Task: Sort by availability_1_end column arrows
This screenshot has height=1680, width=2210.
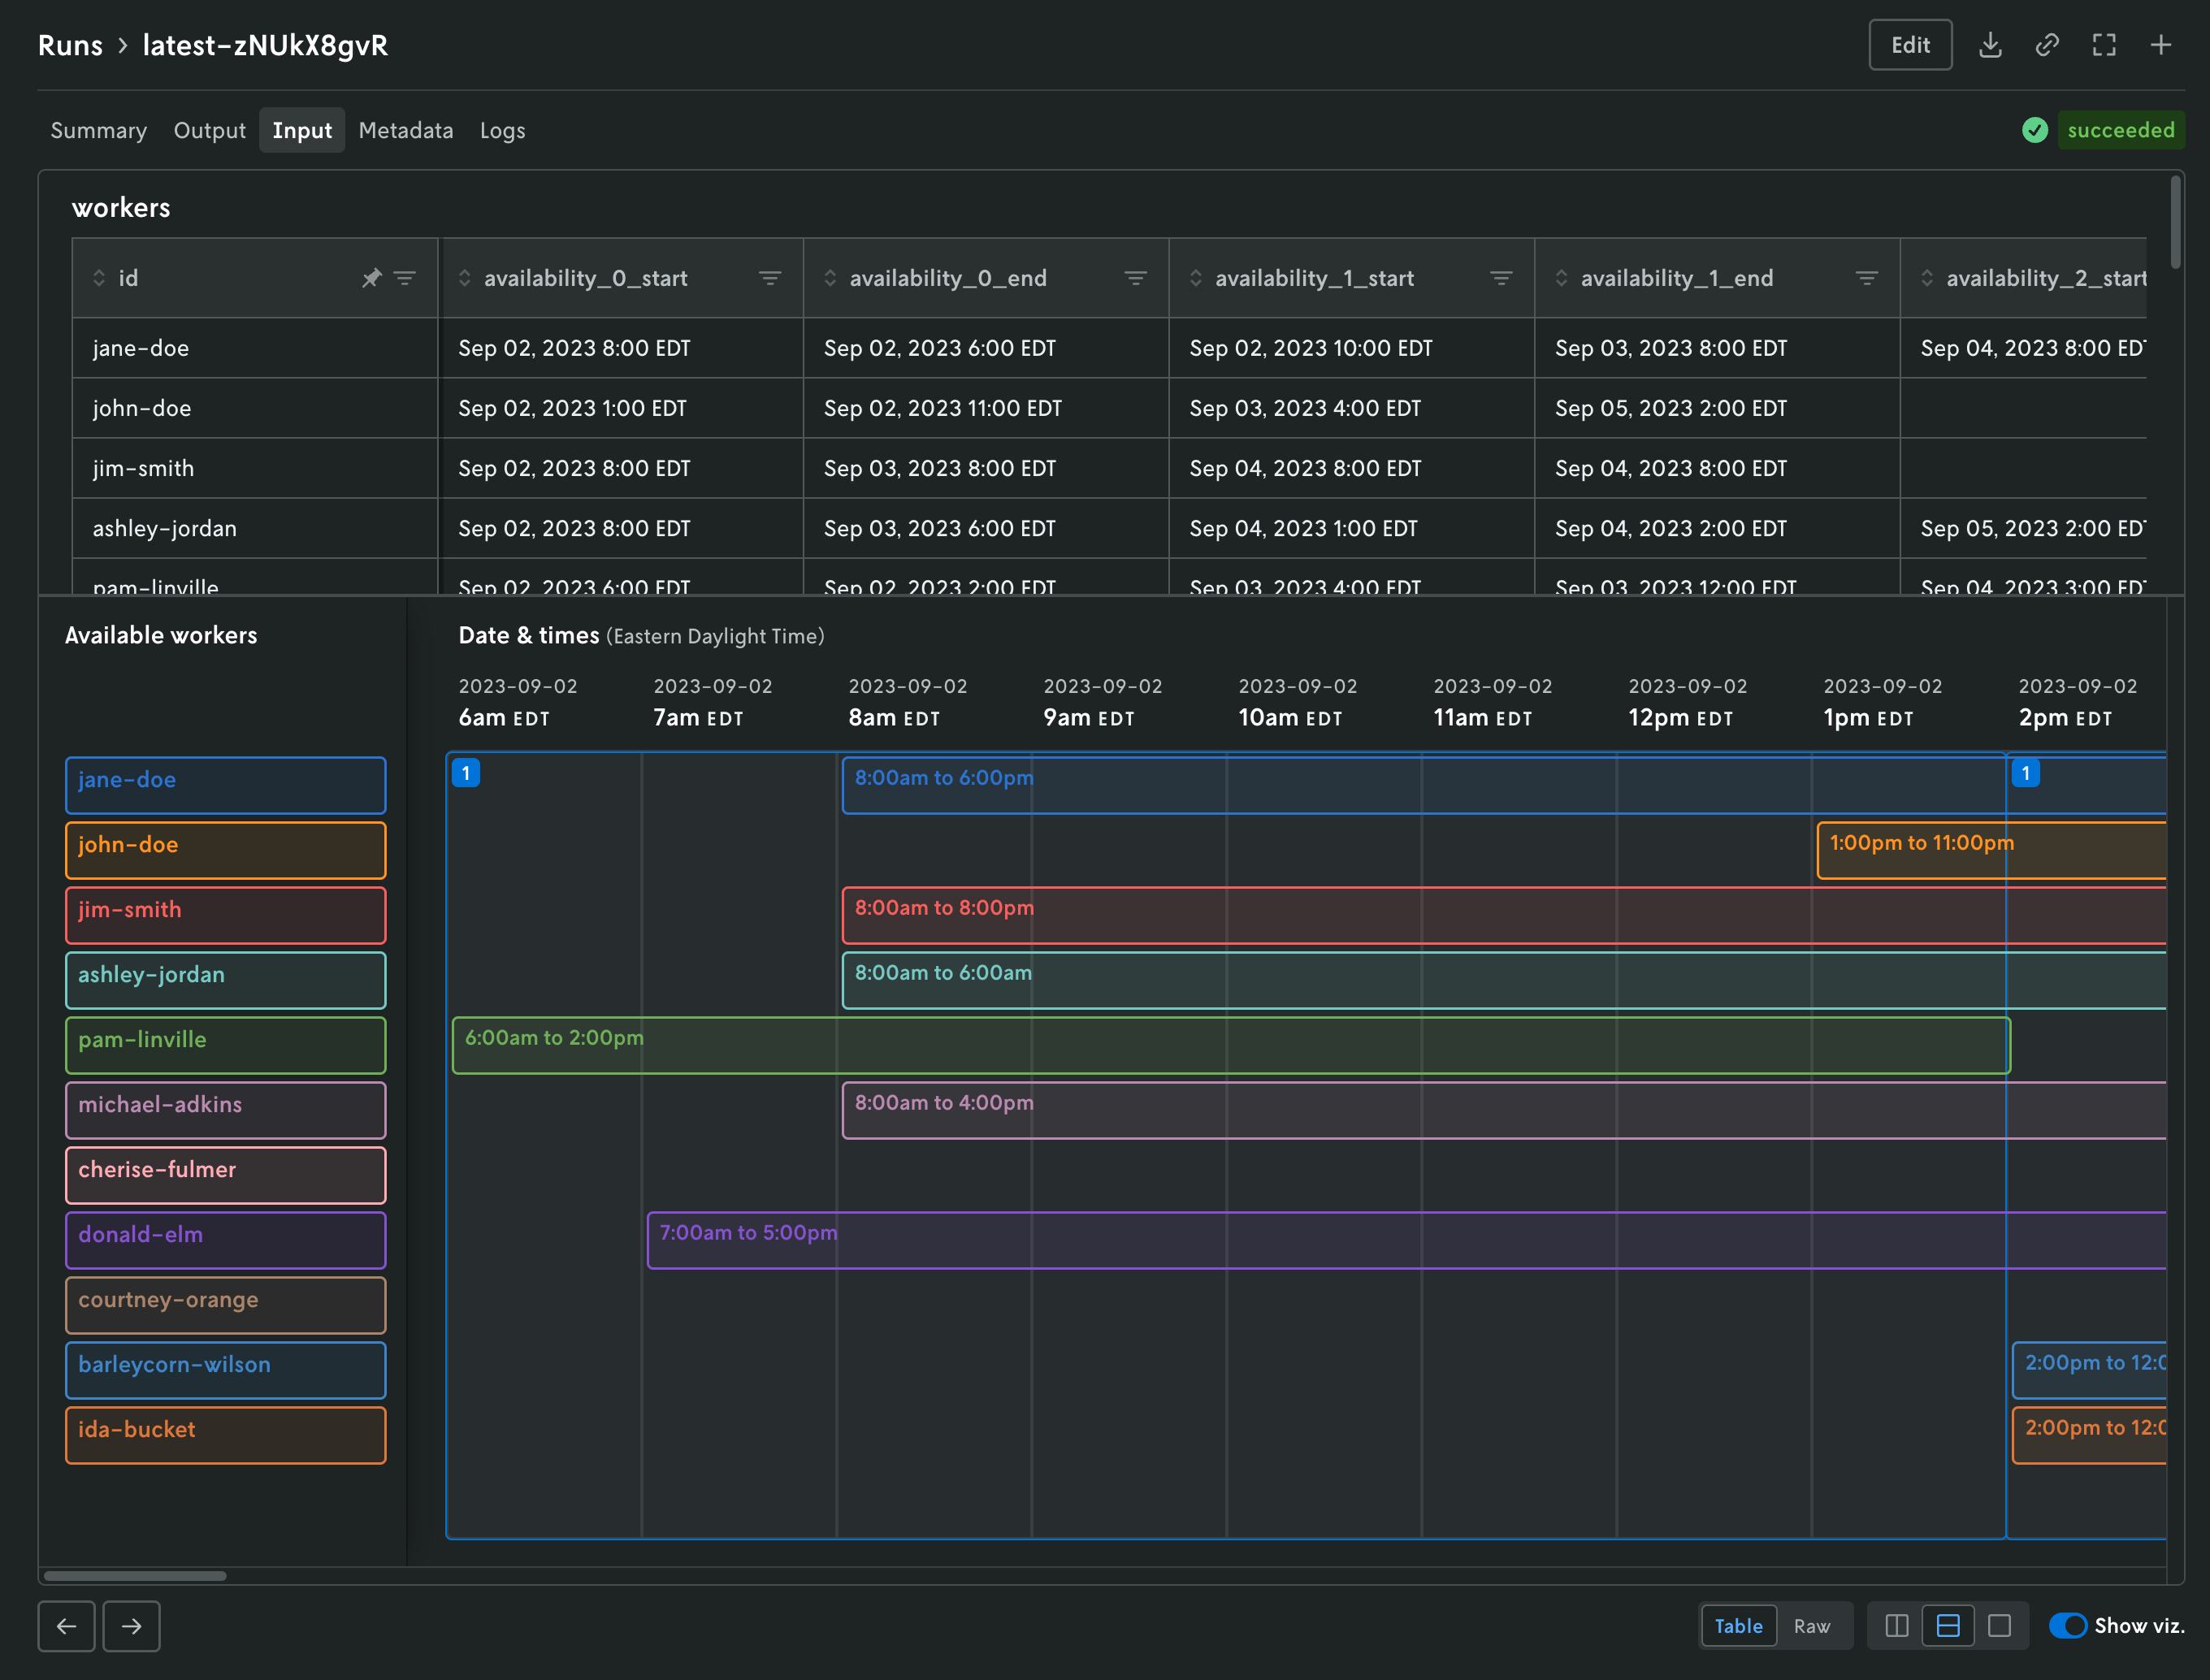Action: pos(1561,278)
